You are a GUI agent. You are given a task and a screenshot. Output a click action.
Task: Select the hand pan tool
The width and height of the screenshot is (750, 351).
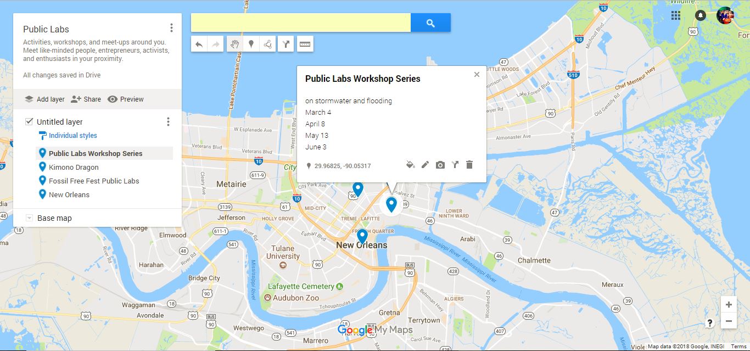234,44
